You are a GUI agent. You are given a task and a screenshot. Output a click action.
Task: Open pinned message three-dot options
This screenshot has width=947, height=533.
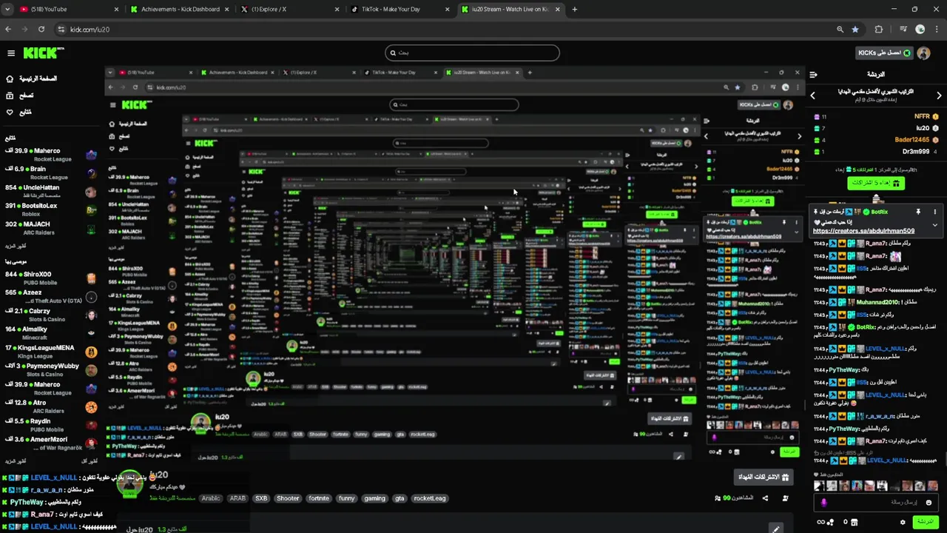pyautogui.click(x=935, y=212)
